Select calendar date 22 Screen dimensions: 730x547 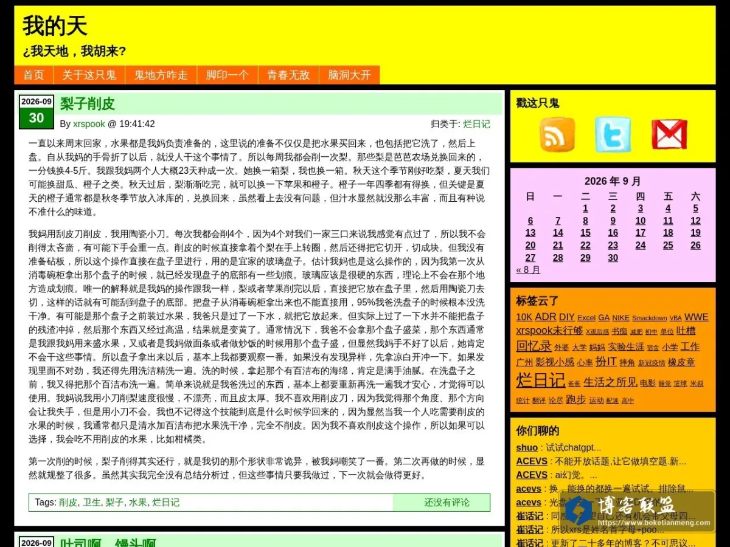585,246
